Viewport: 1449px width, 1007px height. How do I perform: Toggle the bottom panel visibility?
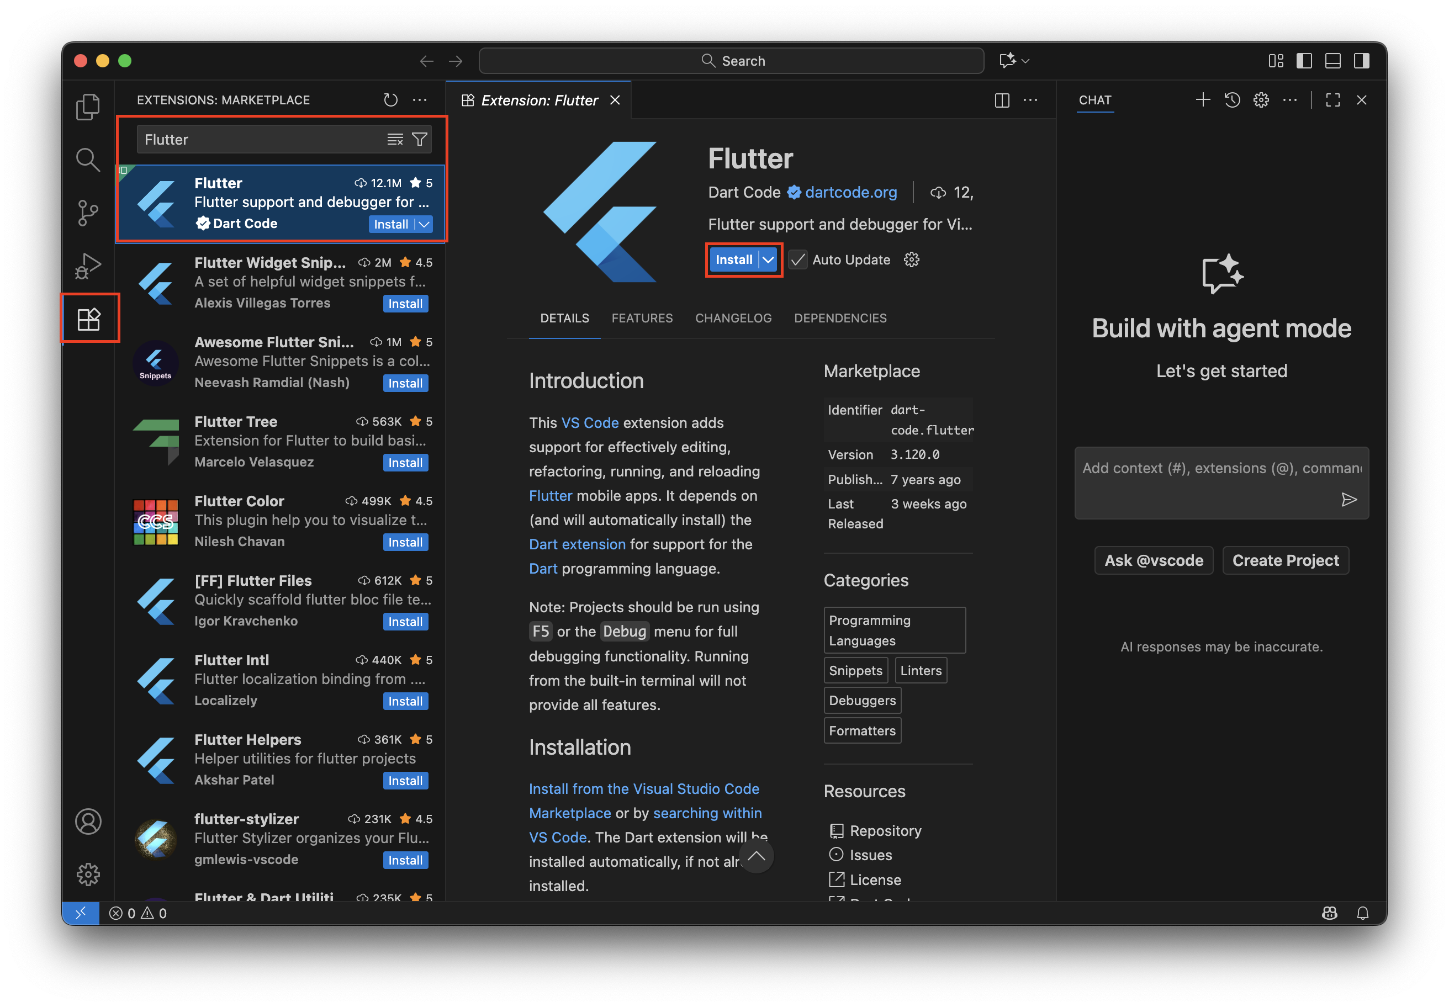pos(1333,61)
